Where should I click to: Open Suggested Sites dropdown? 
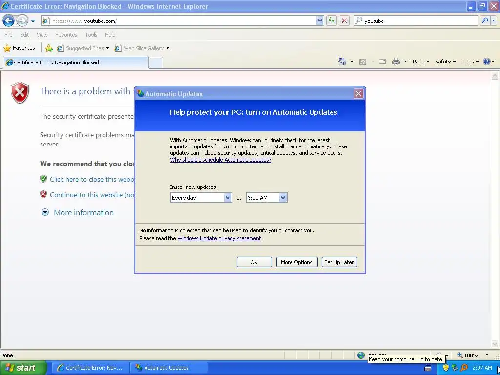tap(107, 48)
